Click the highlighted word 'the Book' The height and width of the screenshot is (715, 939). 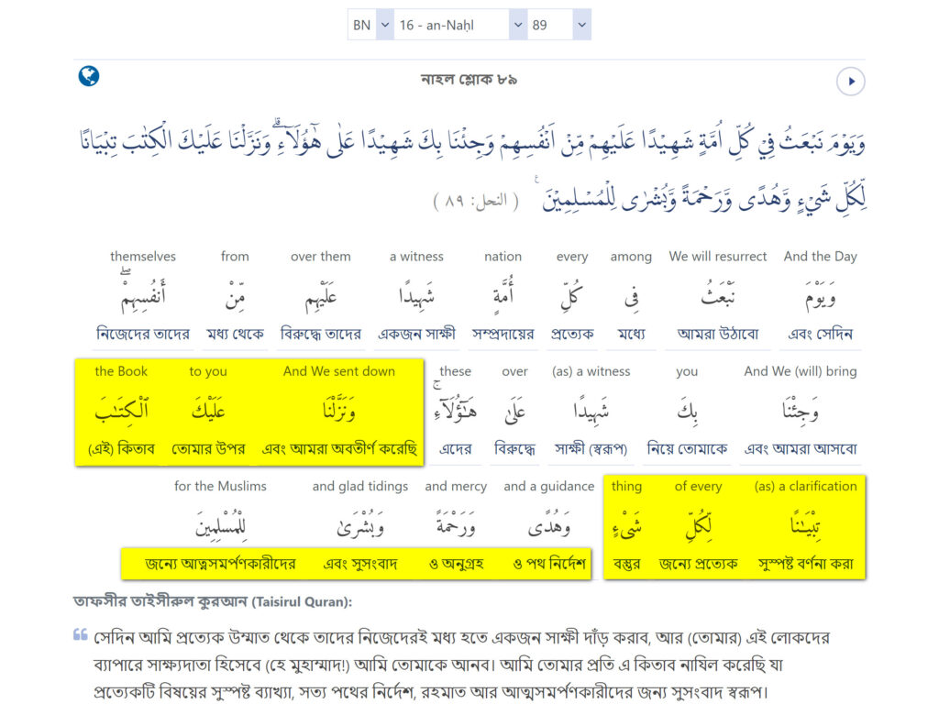(121, 412)
